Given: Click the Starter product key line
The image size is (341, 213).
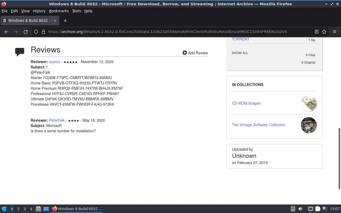Looking at the screenshot, I should [71, 78].
